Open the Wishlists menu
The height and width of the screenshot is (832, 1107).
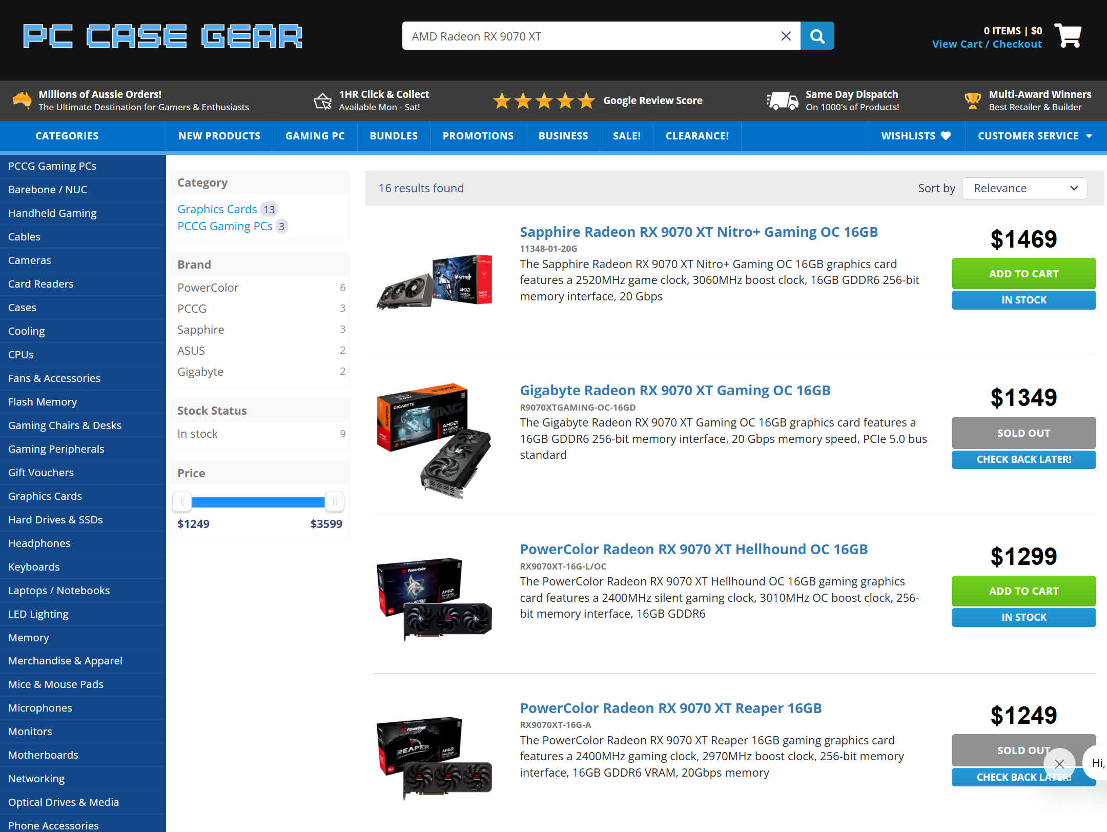pos(916,136)
